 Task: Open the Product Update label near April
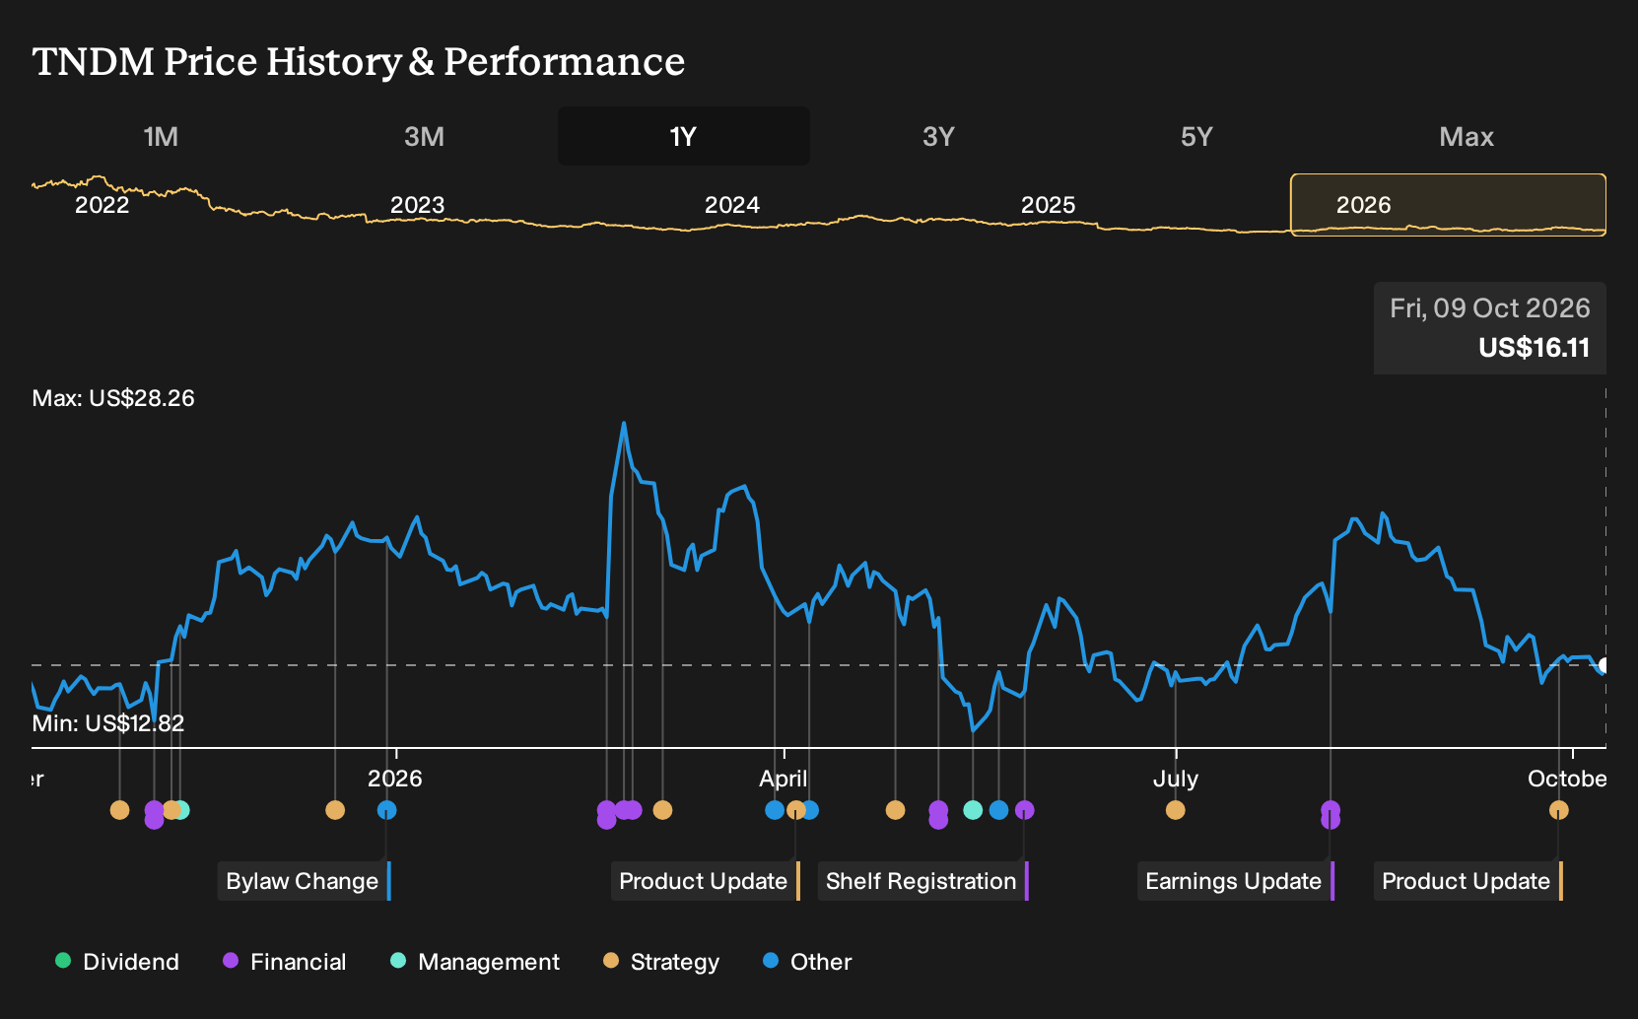[705, 881]
